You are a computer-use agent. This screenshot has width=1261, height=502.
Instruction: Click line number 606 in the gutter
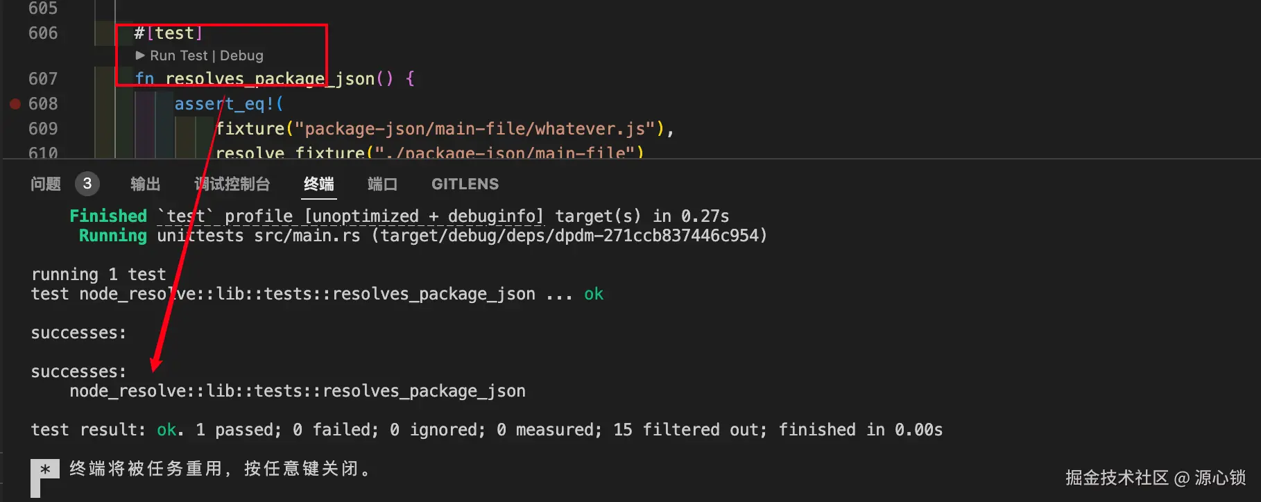(x=43, y=33)
